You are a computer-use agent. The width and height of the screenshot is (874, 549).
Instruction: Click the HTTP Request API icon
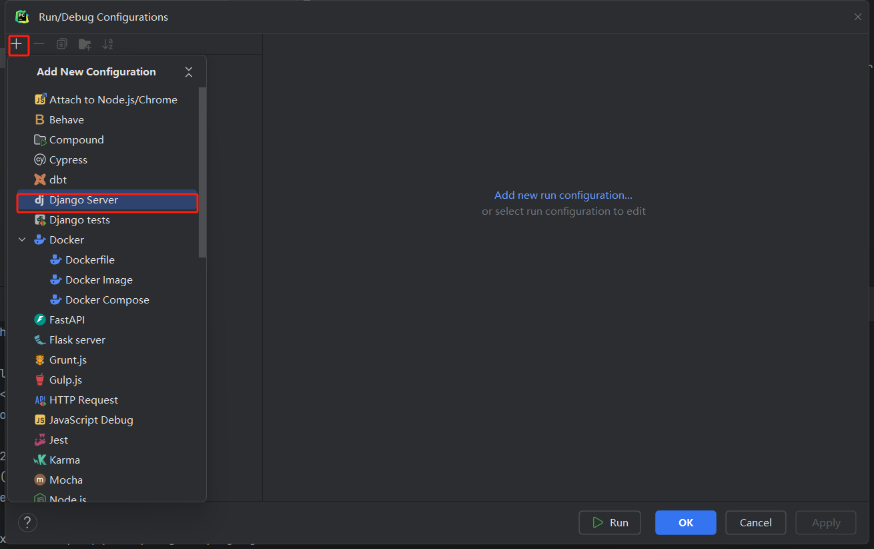(x=40, y=400)
